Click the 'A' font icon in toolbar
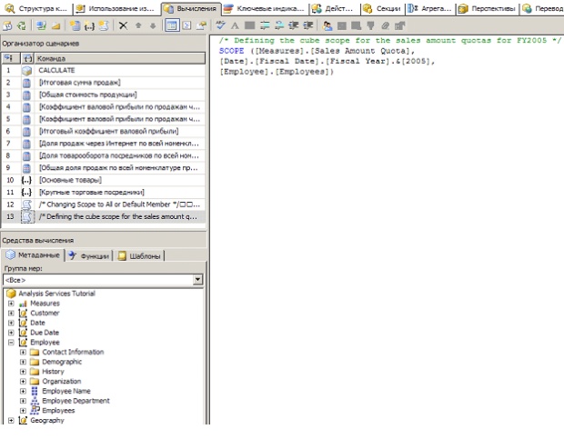The height and width of the screenshot is (439, 564). pyautogui.click(x=236, y=26)
